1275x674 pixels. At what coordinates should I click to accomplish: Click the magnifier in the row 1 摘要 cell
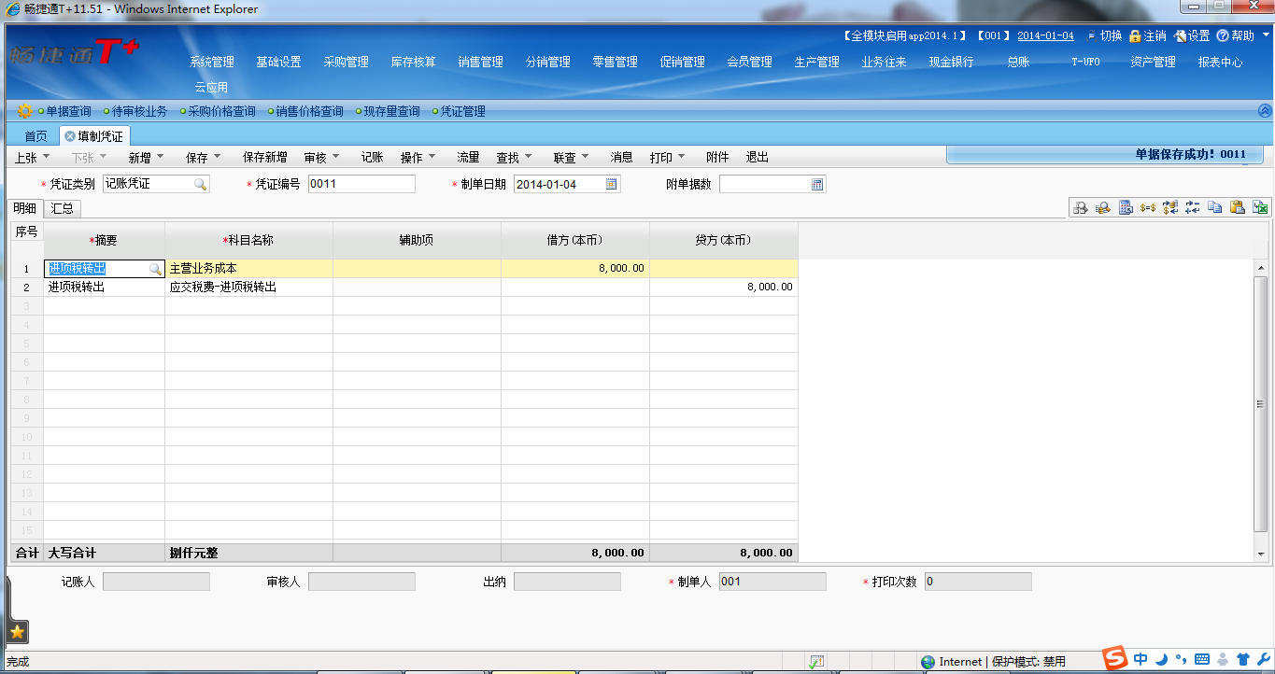155,269
